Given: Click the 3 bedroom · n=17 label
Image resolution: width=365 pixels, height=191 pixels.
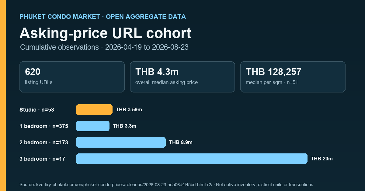Looking at the screenshot, I should 42,159.
